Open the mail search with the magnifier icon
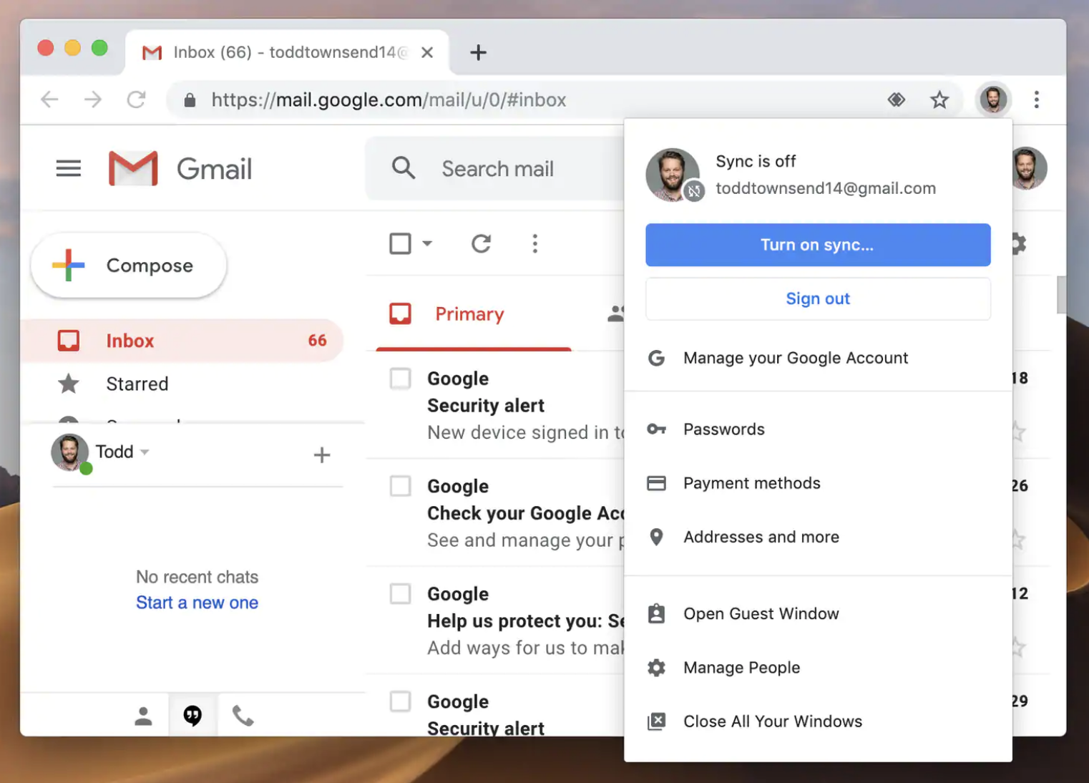This screenshot has height=783, width=1089. tap(403, 168)
